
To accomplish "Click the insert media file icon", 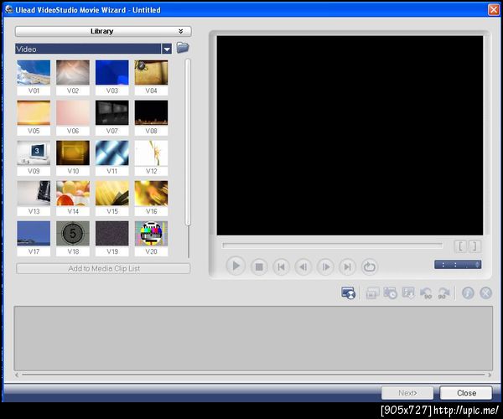I will [348, 292].
